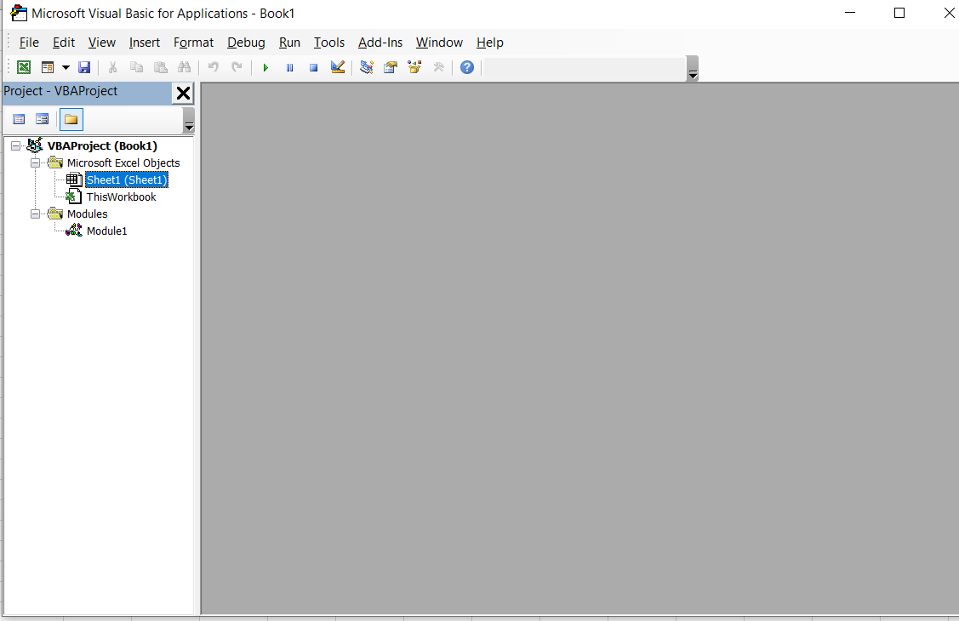Open the Object Browser icon

[414, 68]
